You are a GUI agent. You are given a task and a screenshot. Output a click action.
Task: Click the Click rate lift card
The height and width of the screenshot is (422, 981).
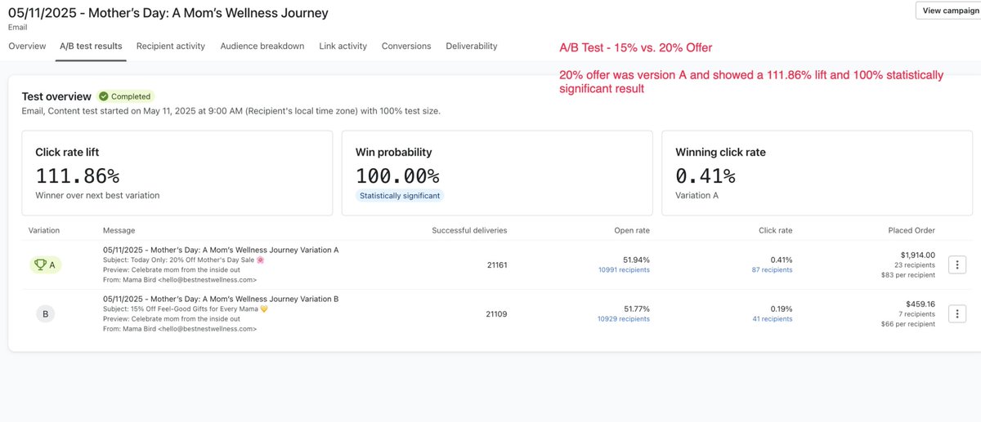[x=177, y=173]
